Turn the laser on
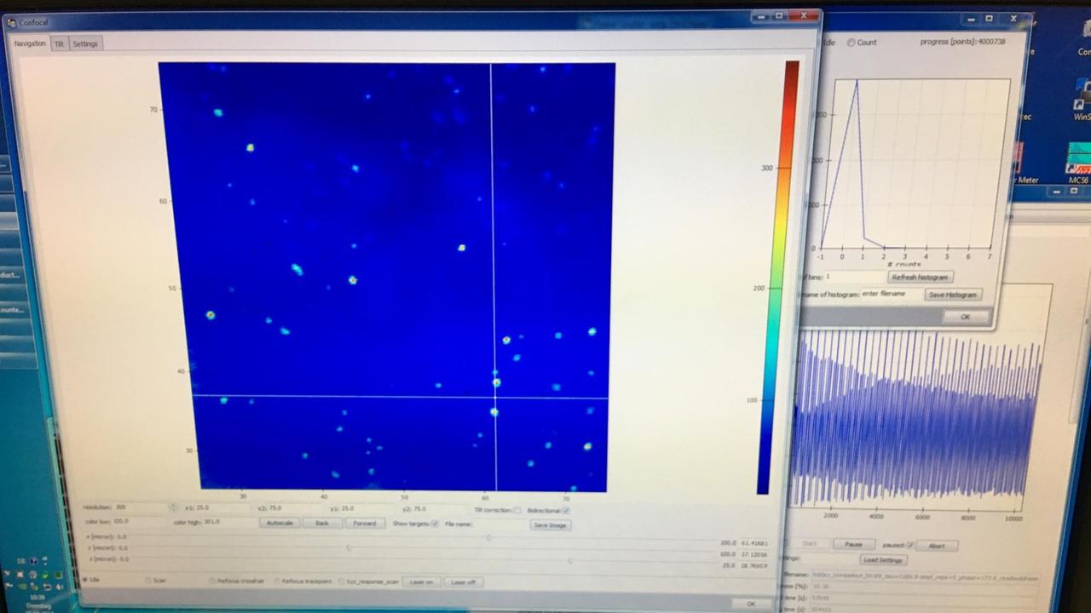This screenshot has height=613, width=1091. click(x=421, y=581)
